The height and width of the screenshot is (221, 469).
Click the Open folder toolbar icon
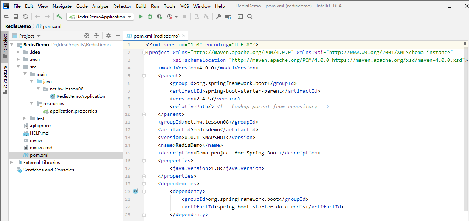click(6, 17)
